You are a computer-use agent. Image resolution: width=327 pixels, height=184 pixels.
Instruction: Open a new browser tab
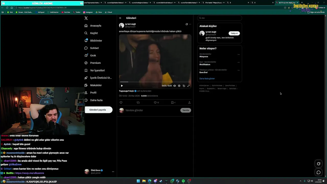coord(302,3)
